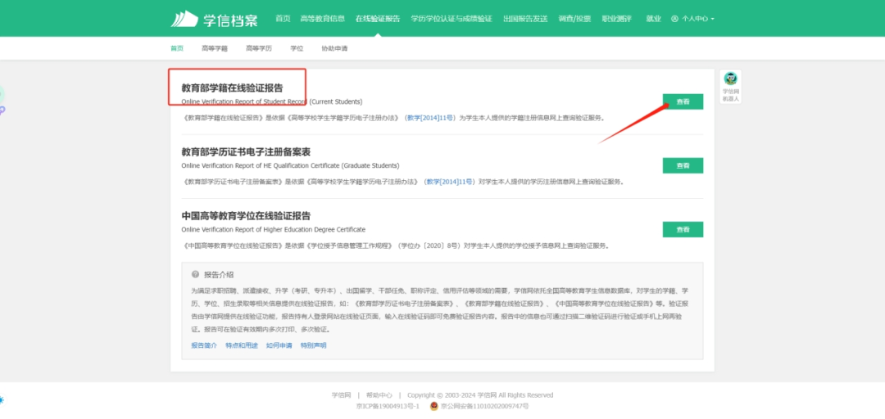Click the 帮助中心 footer link

[x=379, y=395]
